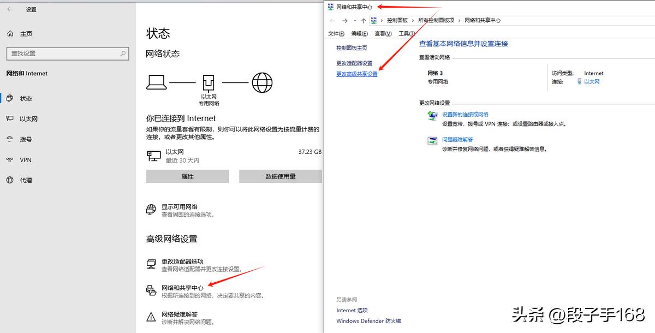The image size is (655, 333).
Task: Click the 设置新的连接或网络 network icon
Action: click(x=433, y=115)
